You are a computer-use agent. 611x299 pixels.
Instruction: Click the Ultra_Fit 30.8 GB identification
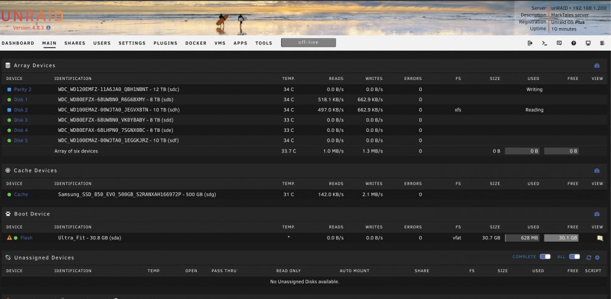point(90,238)
